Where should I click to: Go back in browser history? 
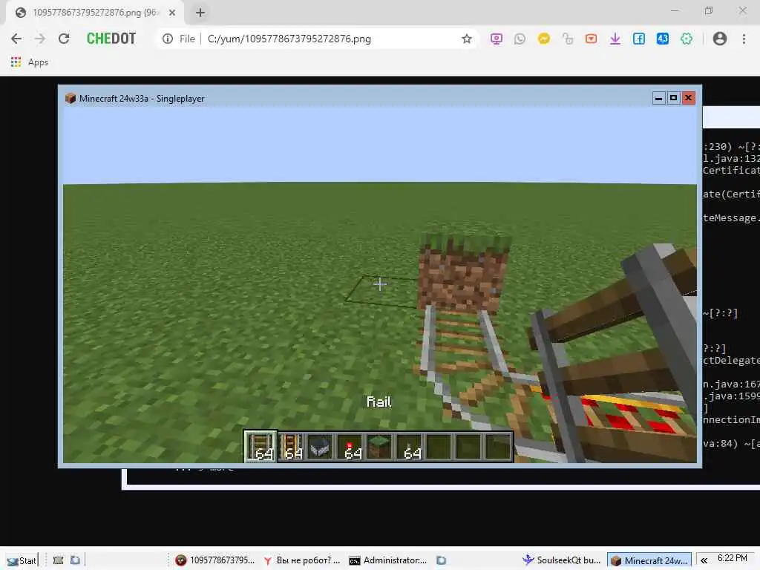16,39
